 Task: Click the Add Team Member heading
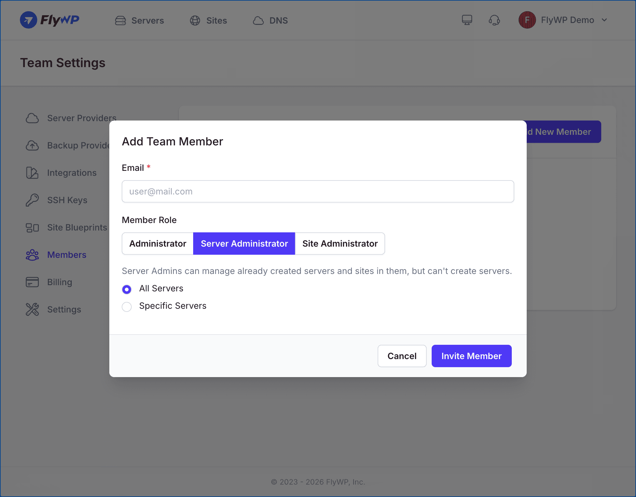(x=173, y=142)
